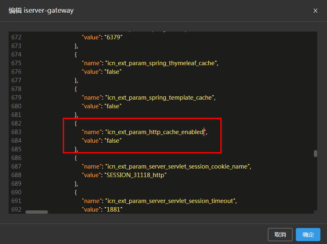Close the 编辑 iserver-gateway dialog
This screenshot has width=327, height=244.
pos(316,11)
